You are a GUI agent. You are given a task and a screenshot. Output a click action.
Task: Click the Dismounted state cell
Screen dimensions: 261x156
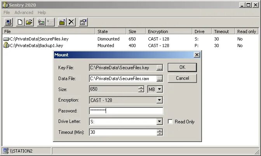108,39
